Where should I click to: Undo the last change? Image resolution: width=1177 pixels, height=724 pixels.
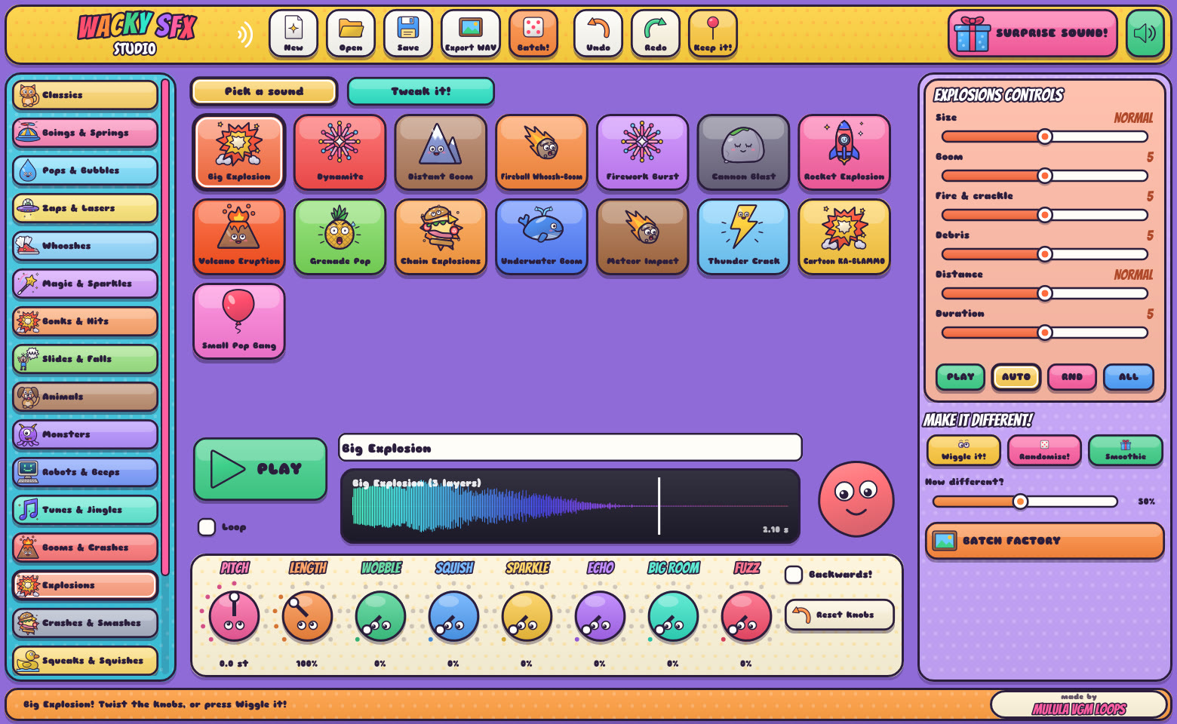pos(598,34)
